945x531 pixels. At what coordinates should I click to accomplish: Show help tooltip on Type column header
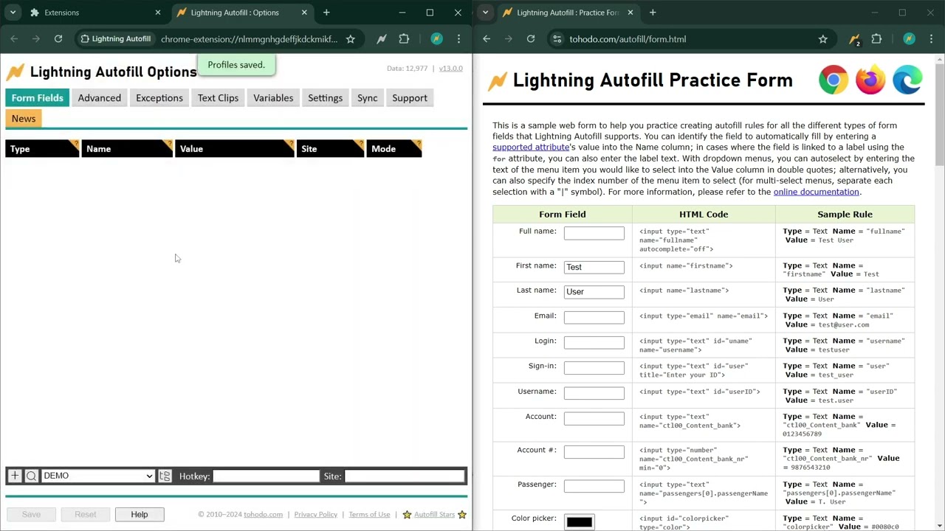pyautogui.click(x=75, y=144)
